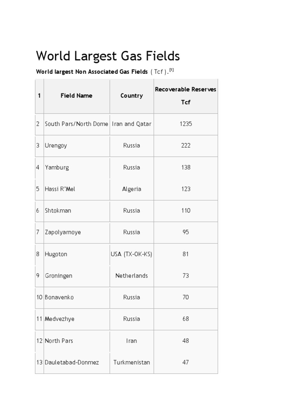
Task: Click the 'North Pars' field name cell
Action: click(x=59, y=341)
